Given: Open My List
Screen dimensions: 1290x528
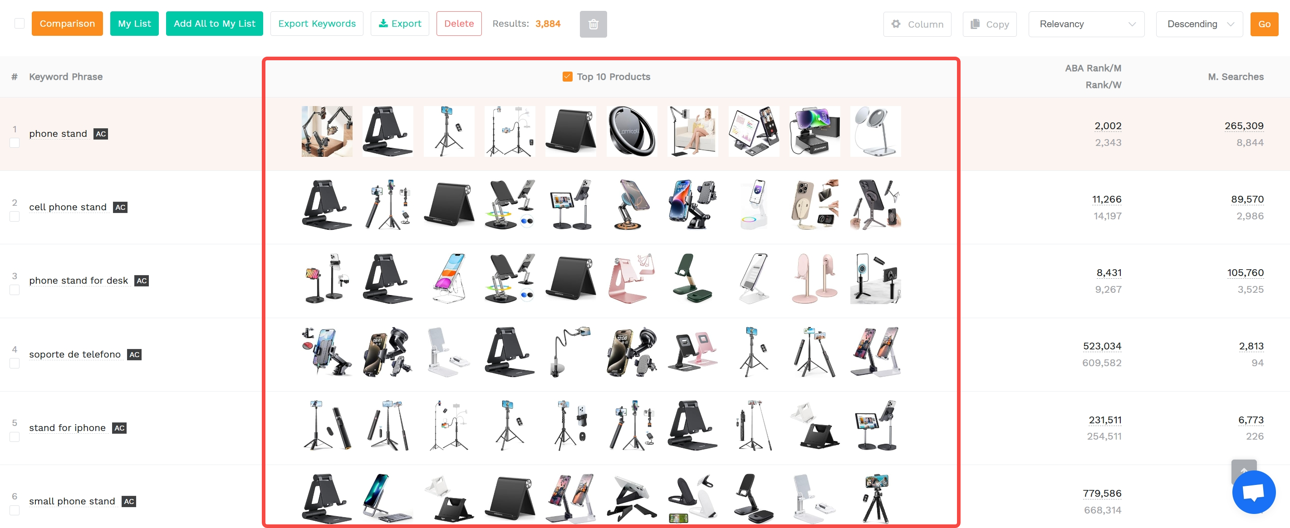Looking at the screenshot, I should [x=134, y=24].
